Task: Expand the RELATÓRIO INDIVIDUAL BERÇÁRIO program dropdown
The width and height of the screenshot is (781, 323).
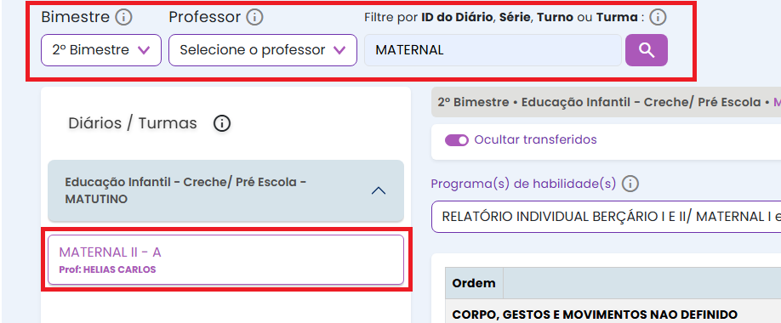Action: 606,217
